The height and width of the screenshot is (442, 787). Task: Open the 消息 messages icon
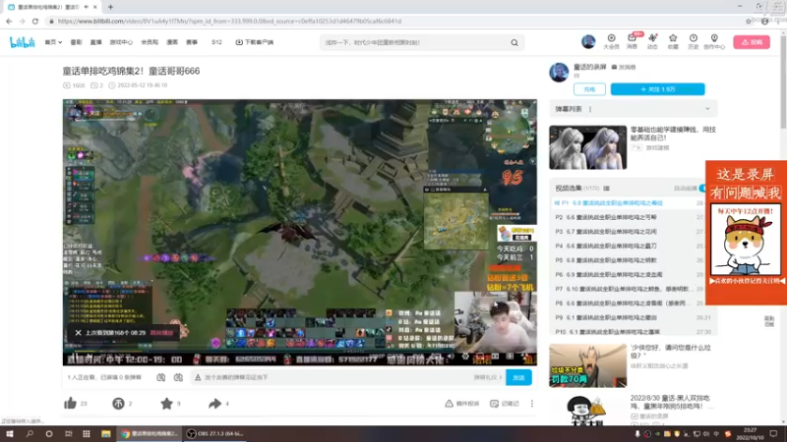tap(632, 41)
